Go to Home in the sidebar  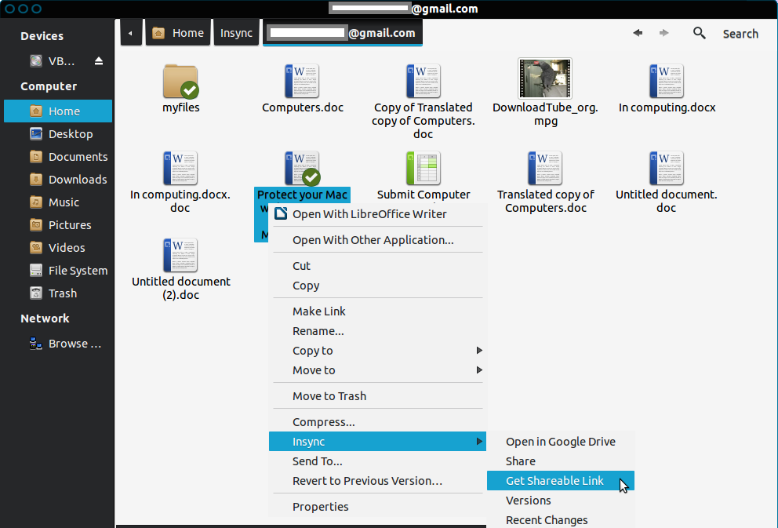click(58, 111)
